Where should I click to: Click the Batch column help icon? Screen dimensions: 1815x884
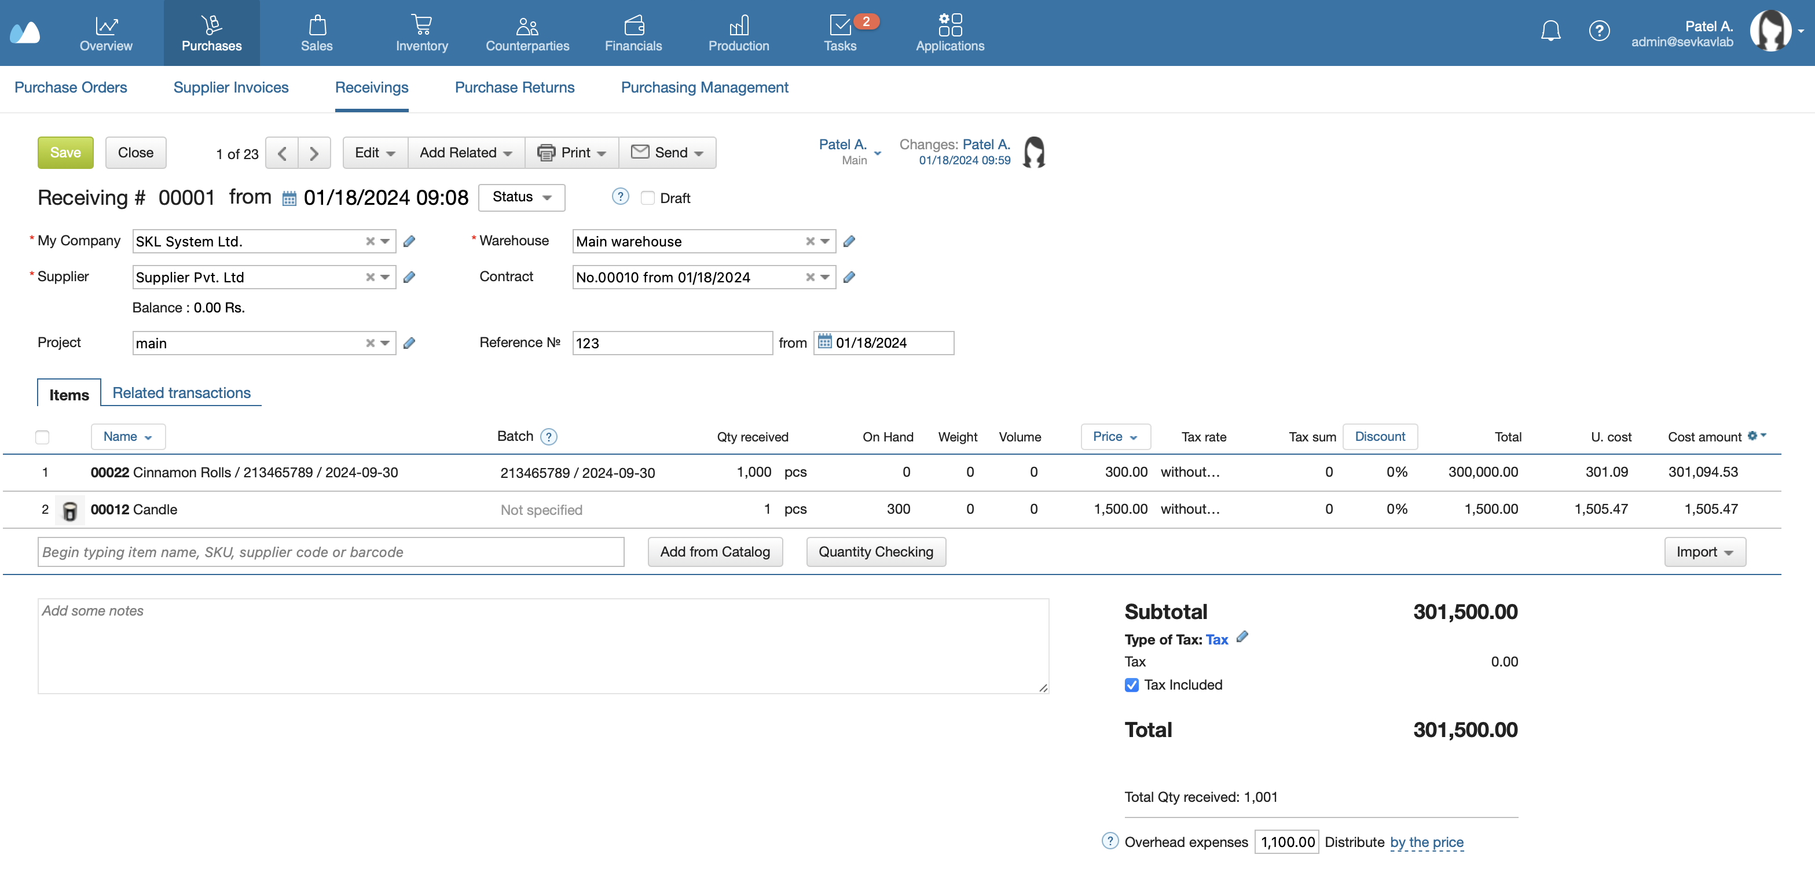coord(548,437)
